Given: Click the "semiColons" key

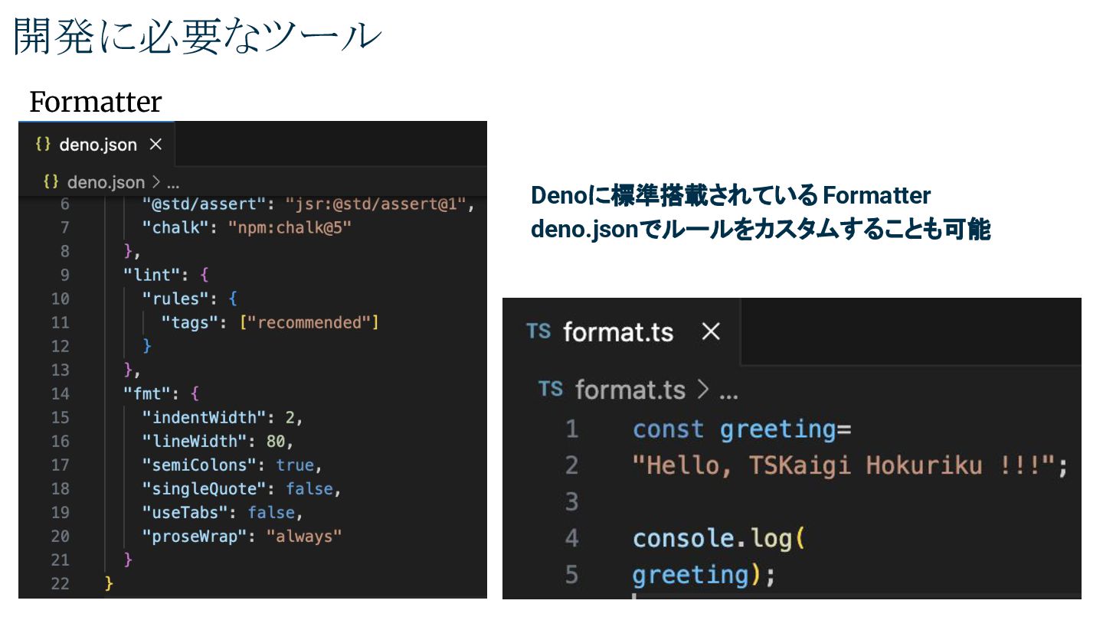Looking at the screenshot, I should [x=198, y=465].
